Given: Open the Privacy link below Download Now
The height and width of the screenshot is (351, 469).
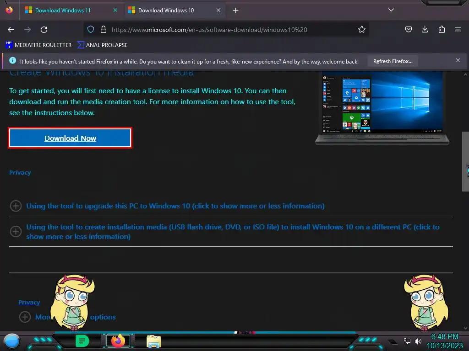Looking at the screenshot, I should tap(20, 172).
